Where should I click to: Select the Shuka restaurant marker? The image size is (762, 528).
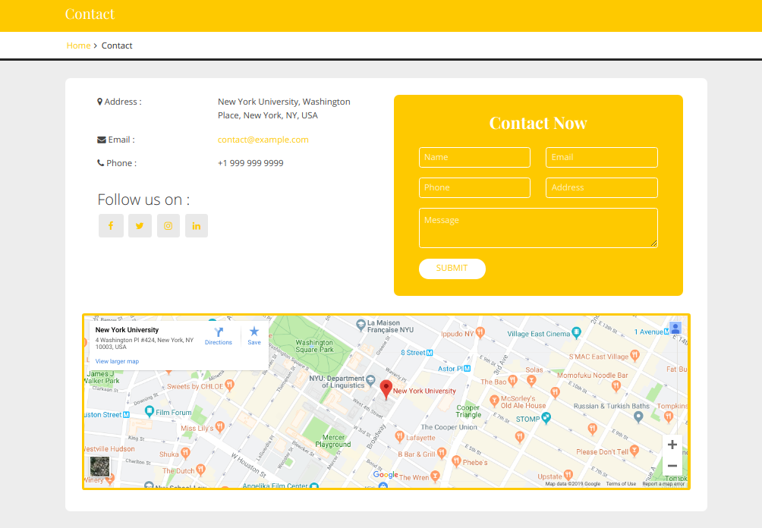tap(185, 453)
